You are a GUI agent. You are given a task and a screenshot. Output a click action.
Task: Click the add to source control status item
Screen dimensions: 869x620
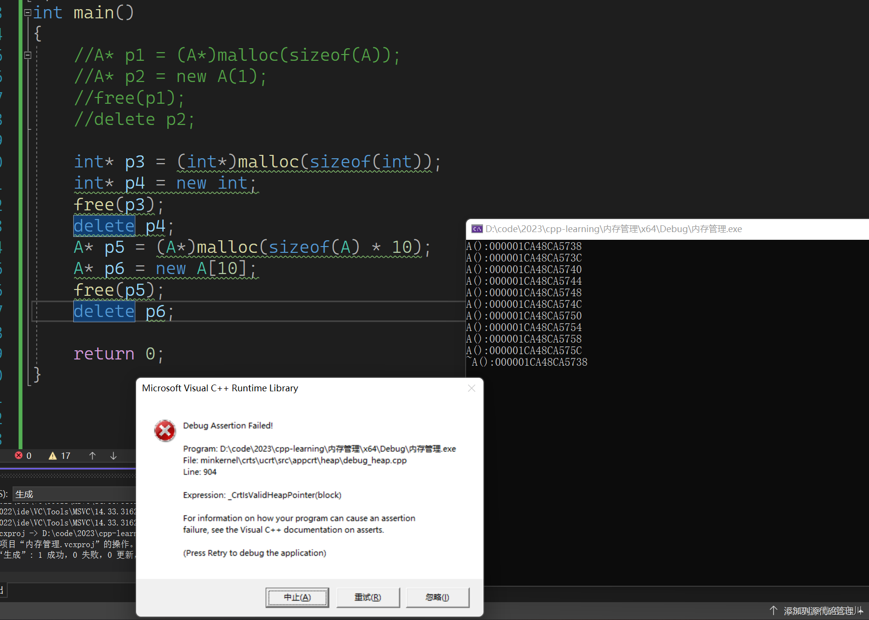[820, 611]
